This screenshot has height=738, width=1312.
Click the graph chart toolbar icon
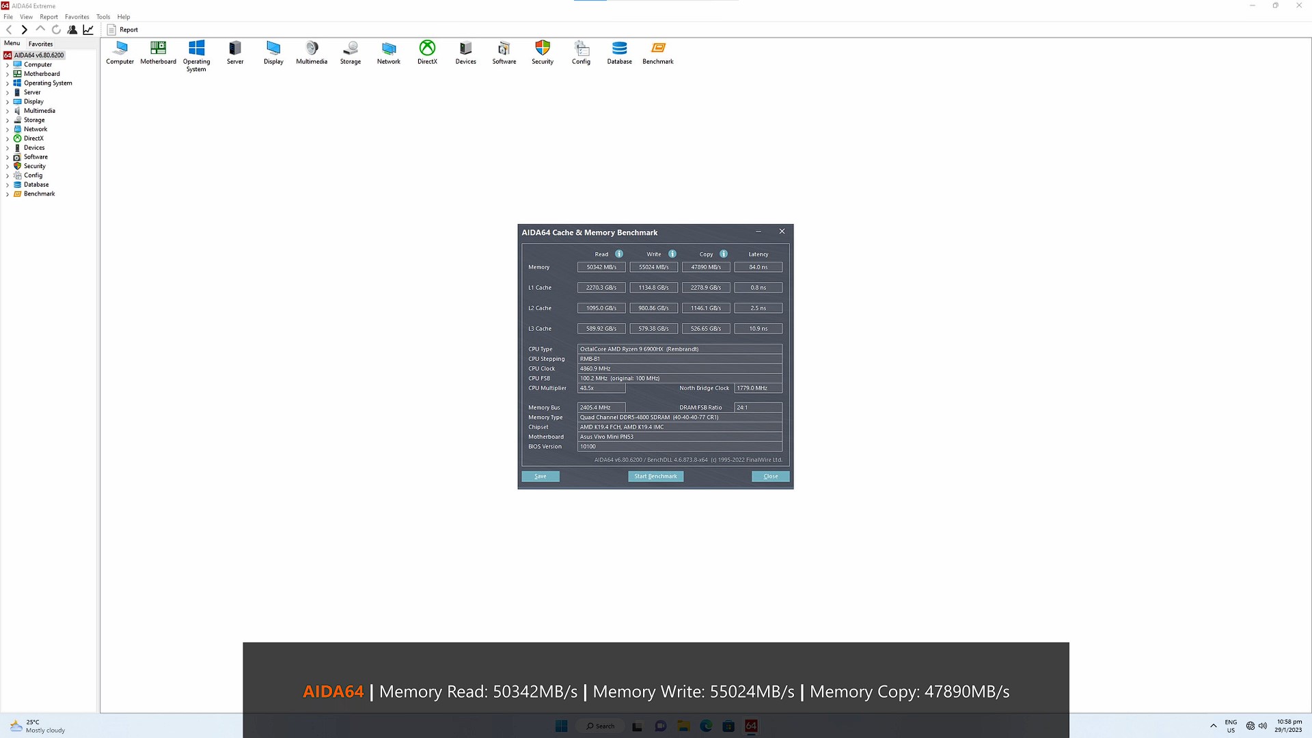pyautogui.click(x=88, y=29)
